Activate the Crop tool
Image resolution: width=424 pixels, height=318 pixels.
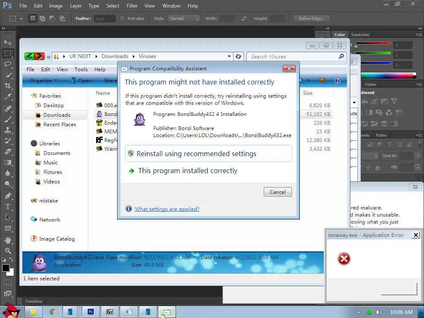(8, 86)
